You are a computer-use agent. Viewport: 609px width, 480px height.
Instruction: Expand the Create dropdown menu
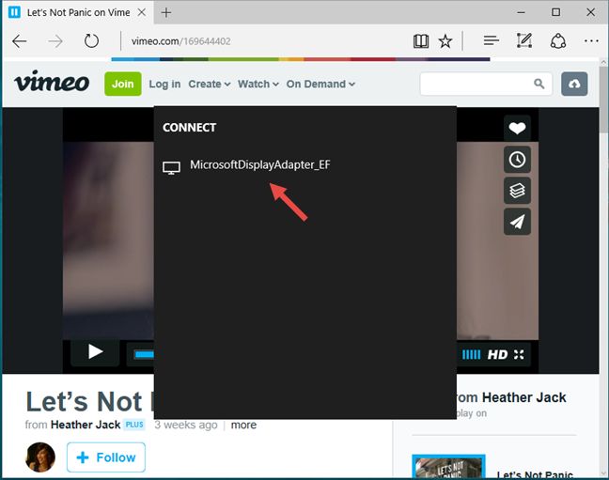click(x=210, y=84)
